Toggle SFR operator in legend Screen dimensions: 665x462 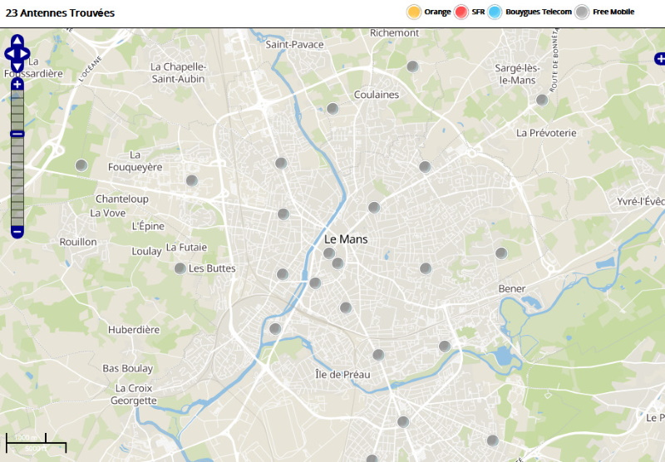point(469,12)
